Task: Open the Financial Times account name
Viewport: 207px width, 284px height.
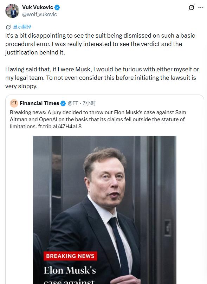Action: coord(39,103)
